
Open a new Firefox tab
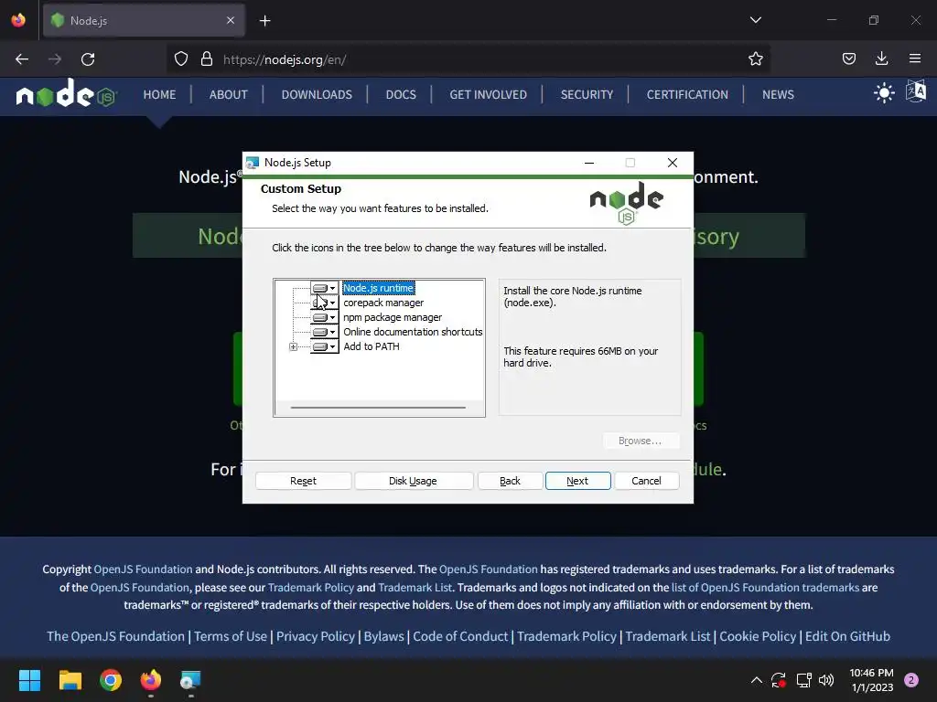click(264, 21)
